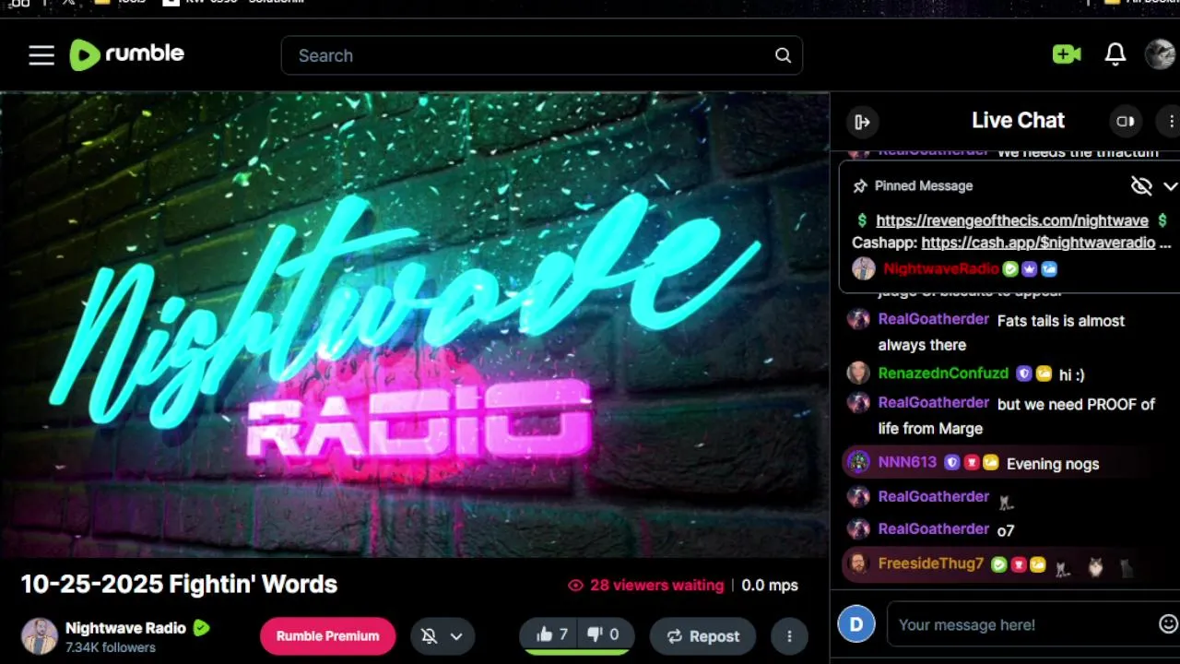Open the user profile avatar menu

[1160, 54]
